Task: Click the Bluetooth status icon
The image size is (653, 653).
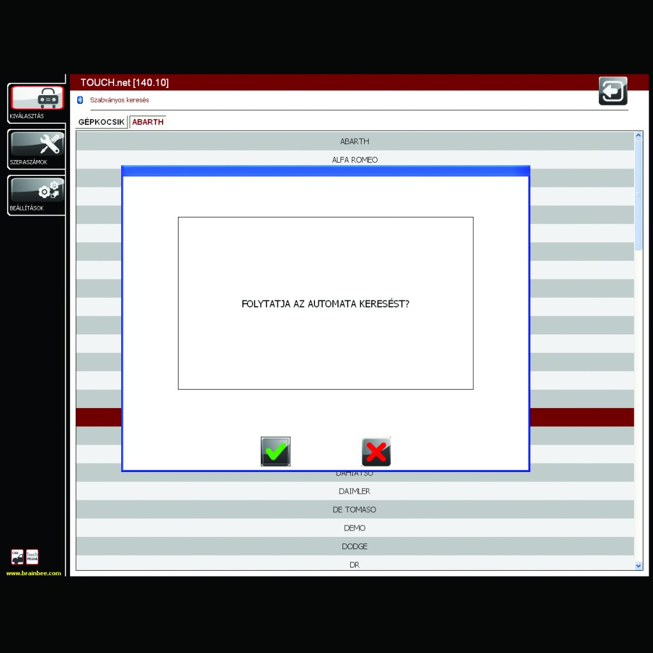Action: click(80, 100)
